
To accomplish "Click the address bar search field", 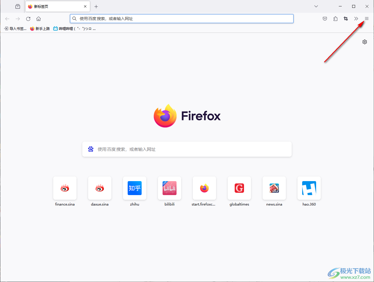I will (x=182, y=19).
